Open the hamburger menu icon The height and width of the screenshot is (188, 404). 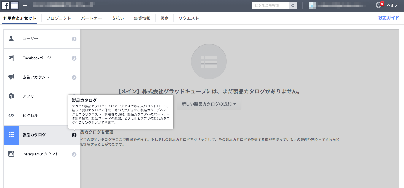(25, 6)
